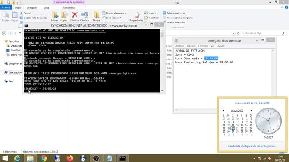Select Favoritos in the navigation pane
Viewport: 289px width, 162px height.
[12, 41]
